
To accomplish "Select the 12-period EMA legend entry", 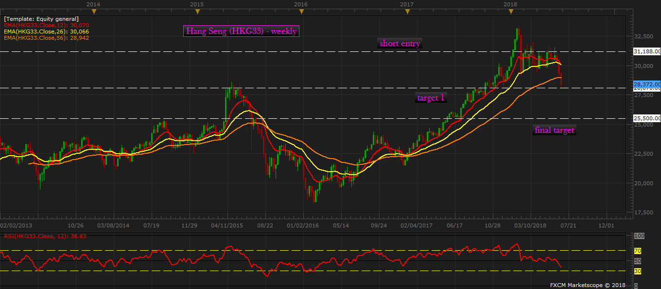I will click(47, 25).
